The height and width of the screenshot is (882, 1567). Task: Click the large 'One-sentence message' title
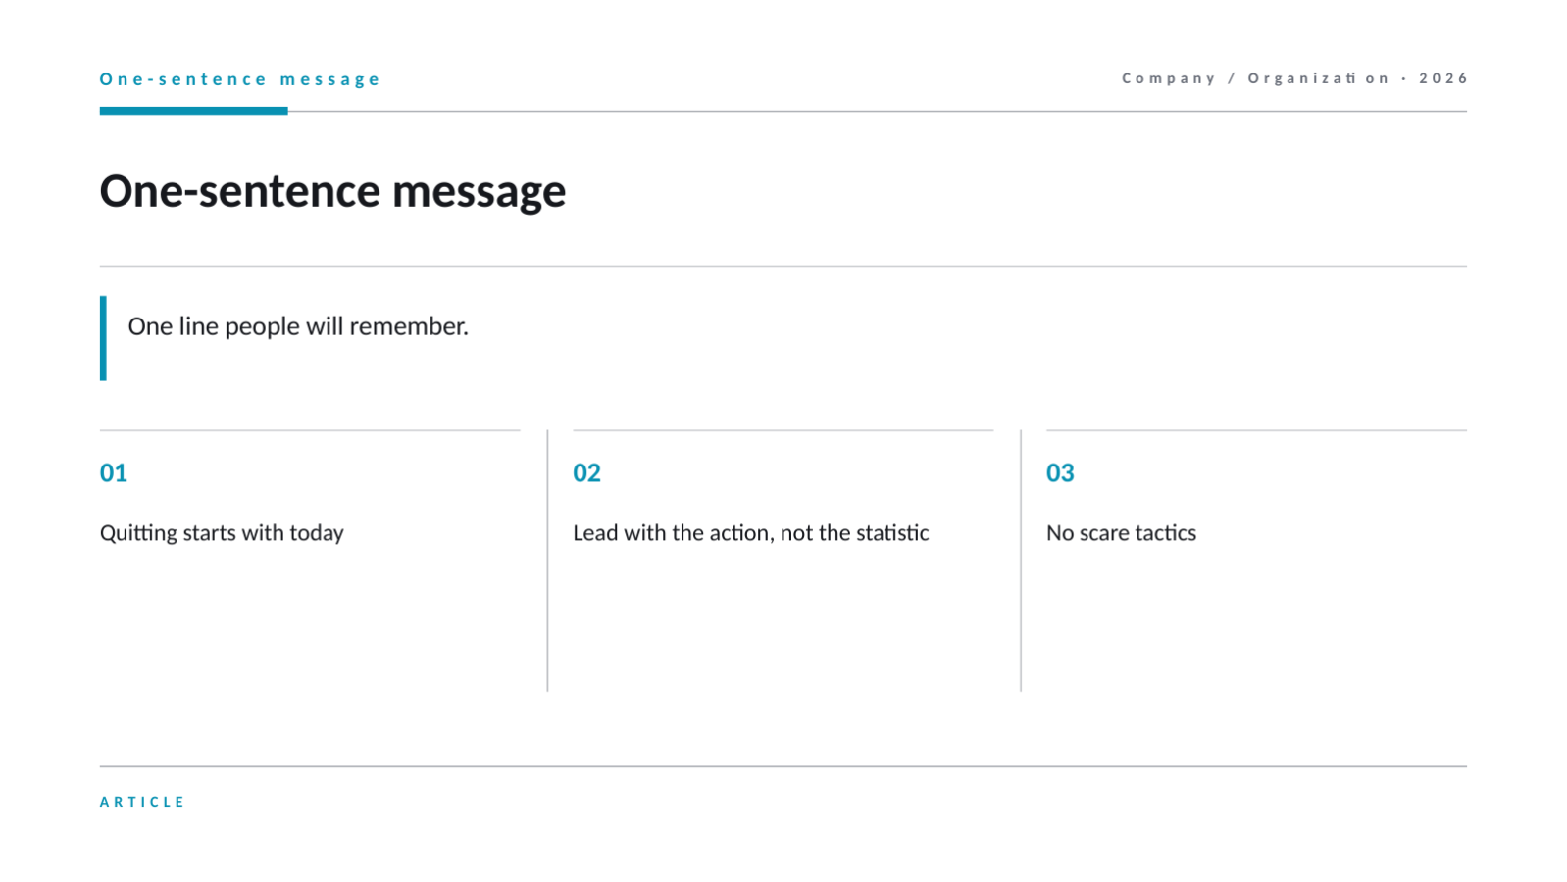tap(332, 191)
